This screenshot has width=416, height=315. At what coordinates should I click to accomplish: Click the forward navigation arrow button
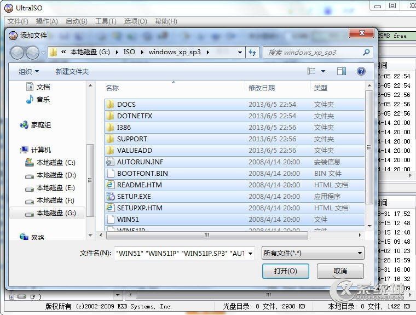tap(32, 53)
